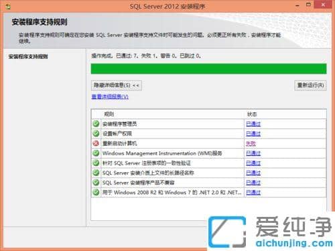Select SQL Server 安装程序产品不兼容 rule text

click(x=138, y=183)
